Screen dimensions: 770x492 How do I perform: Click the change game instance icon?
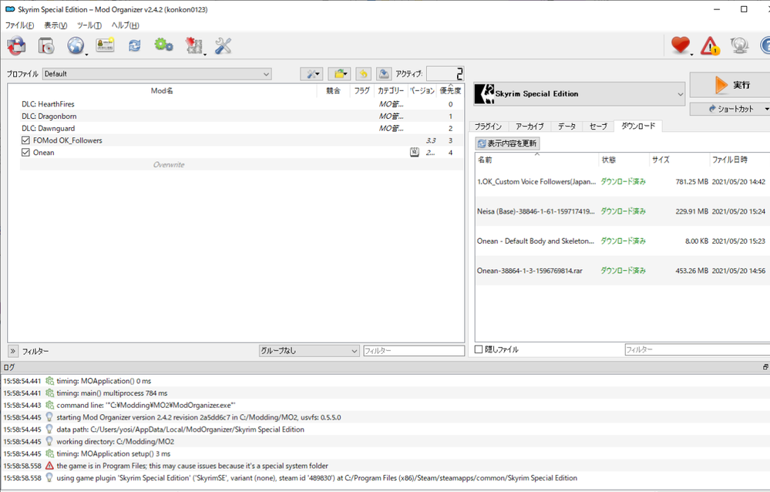pyautogui.click(x=16, y=46)
